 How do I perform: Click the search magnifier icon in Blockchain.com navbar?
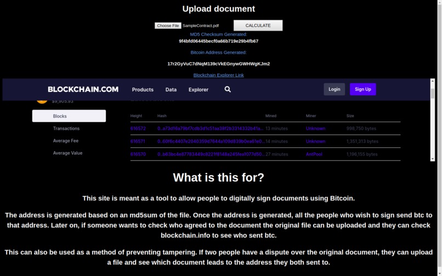click(228, 89)
